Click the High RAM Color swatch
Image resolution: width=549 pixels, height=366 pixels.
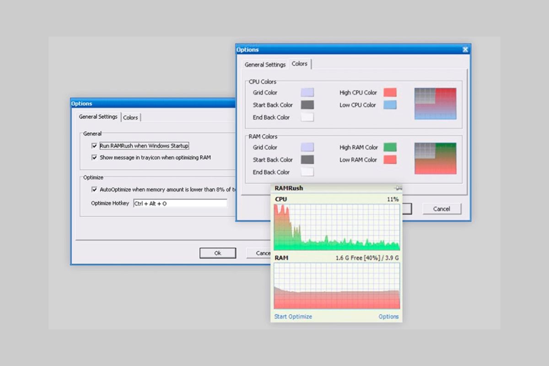[x=390, y=147]
